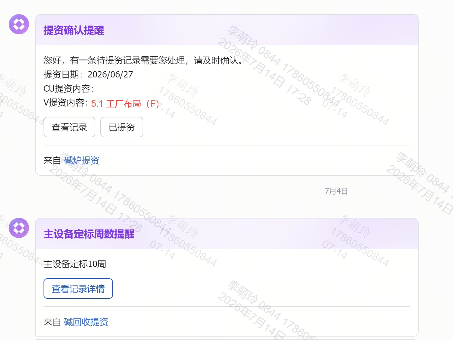Image resolution: width=453 pixels, height=340 pixels.
Task: Click the V提资内容： label
Action: (66, 103)
